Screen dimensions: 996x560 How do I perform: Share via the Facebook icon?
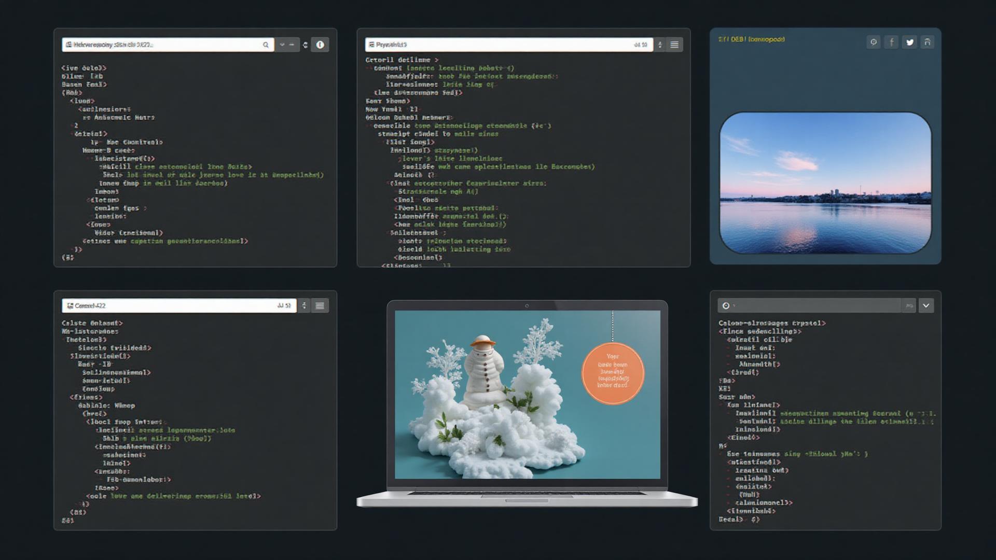pyautogui.click(x=891, y=43)
